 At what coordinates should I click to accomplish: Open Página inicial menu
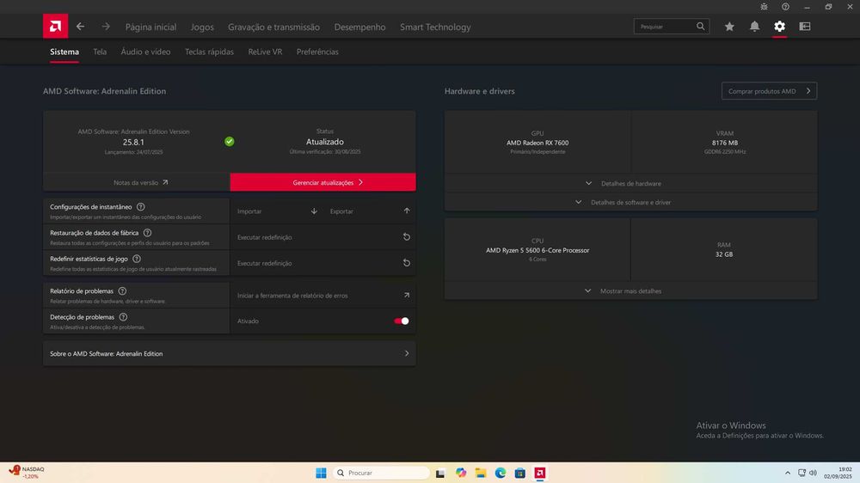(150, 27)
